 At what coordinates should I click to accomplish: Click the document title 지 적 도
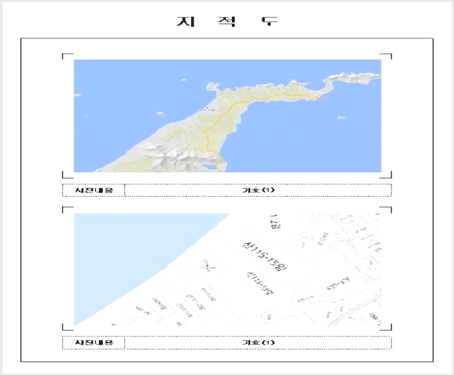coord(227,21)
